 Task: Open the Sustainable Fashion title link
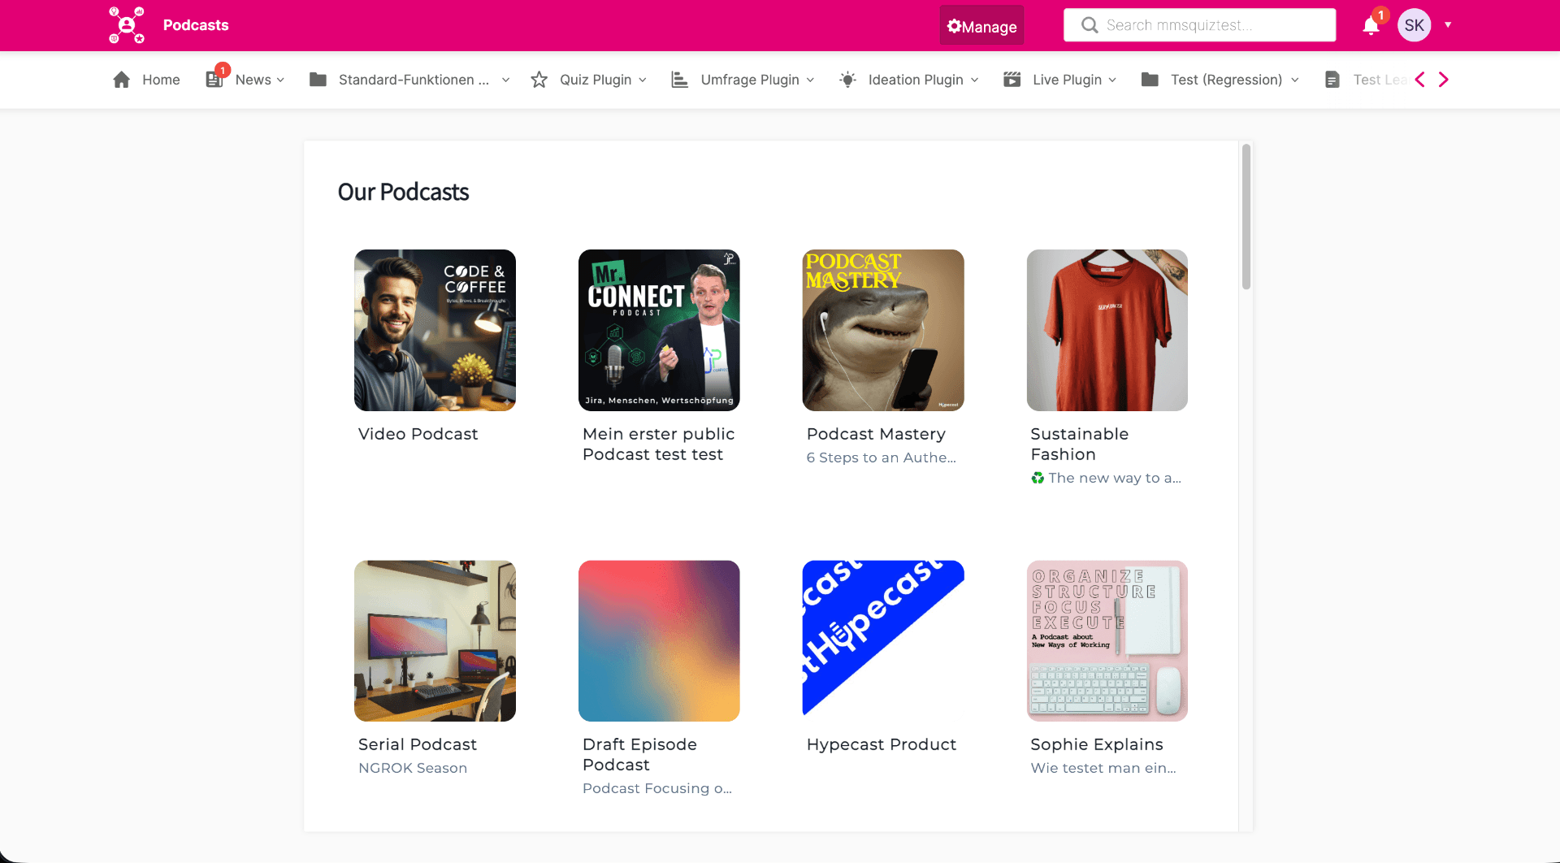(1080, 445)
